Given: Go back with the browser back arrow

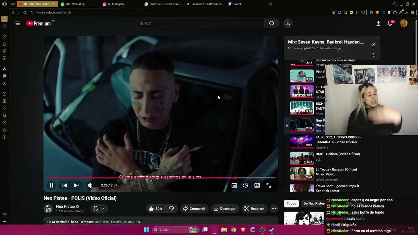Looking at the screenshot, I should [x=13, y=12].
